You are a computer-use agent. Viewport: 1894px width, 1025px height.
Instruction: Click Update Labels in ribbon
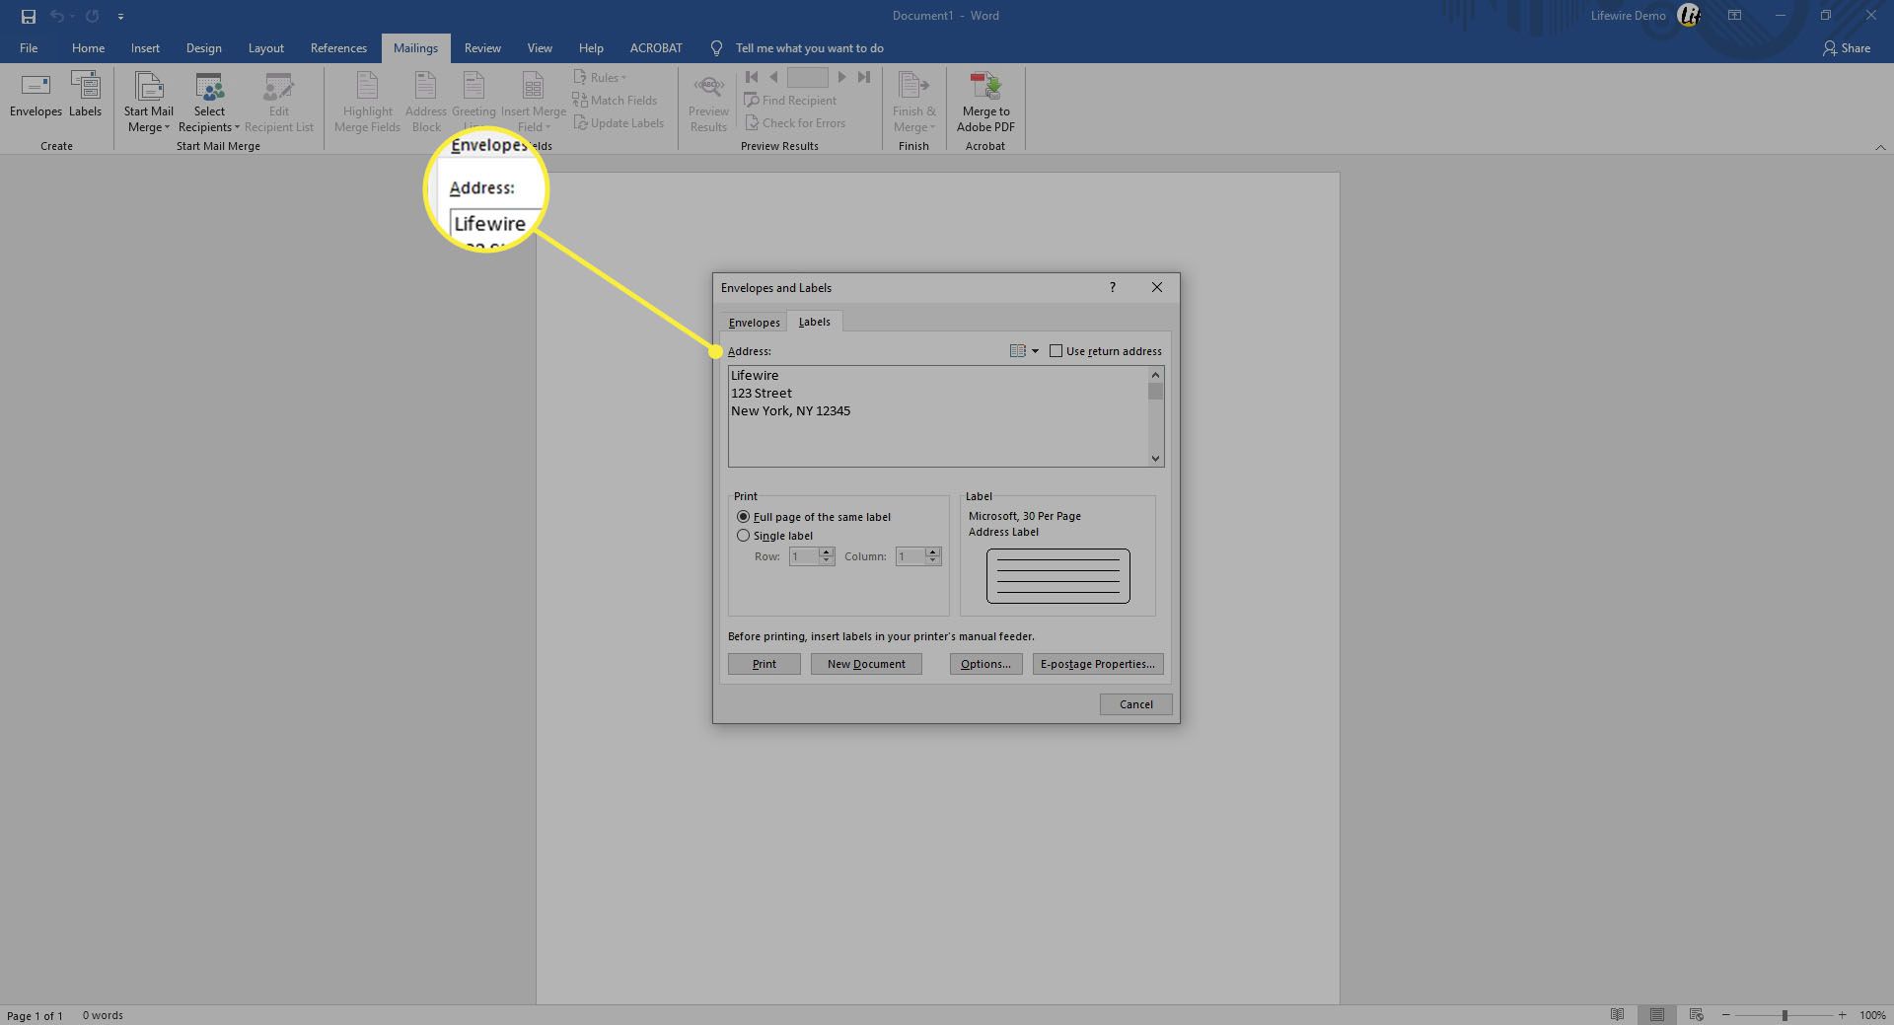(619, 123)
